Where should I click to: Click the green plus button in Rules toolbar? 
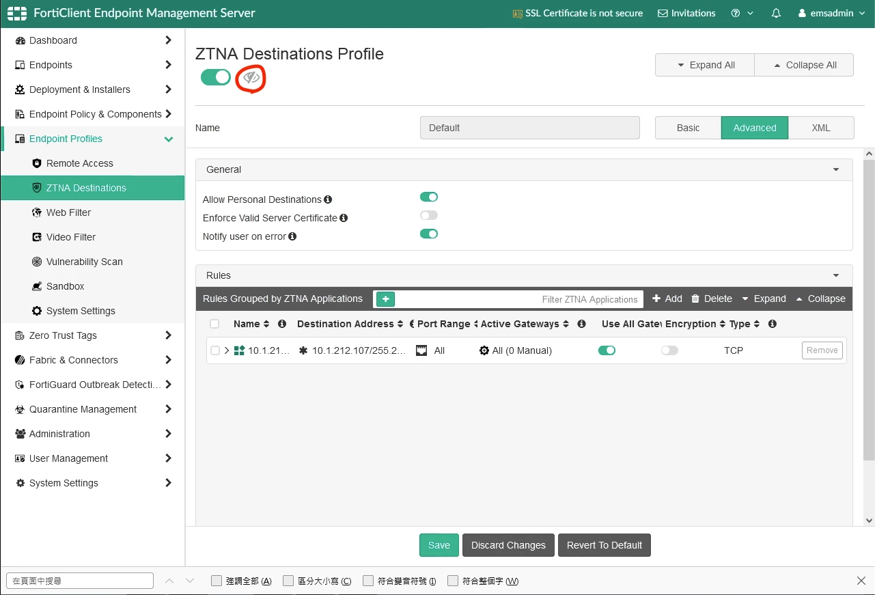click(x=385, y=299)
